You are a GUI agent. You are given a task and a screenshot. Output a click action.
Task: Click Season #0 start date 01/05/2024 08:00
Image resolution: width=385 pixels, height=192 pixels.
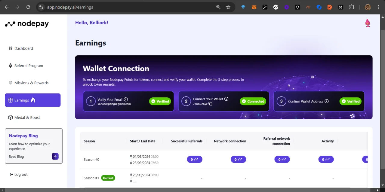pos(146,157)
